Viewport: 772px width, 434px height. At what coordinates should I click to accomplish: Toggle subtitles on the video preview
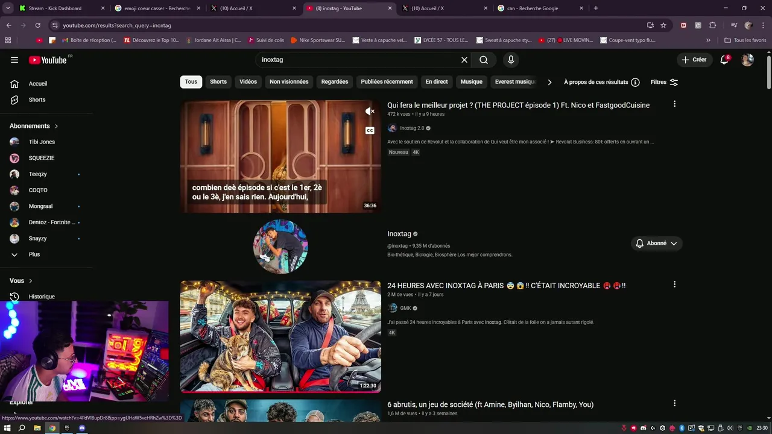[370, 131]
